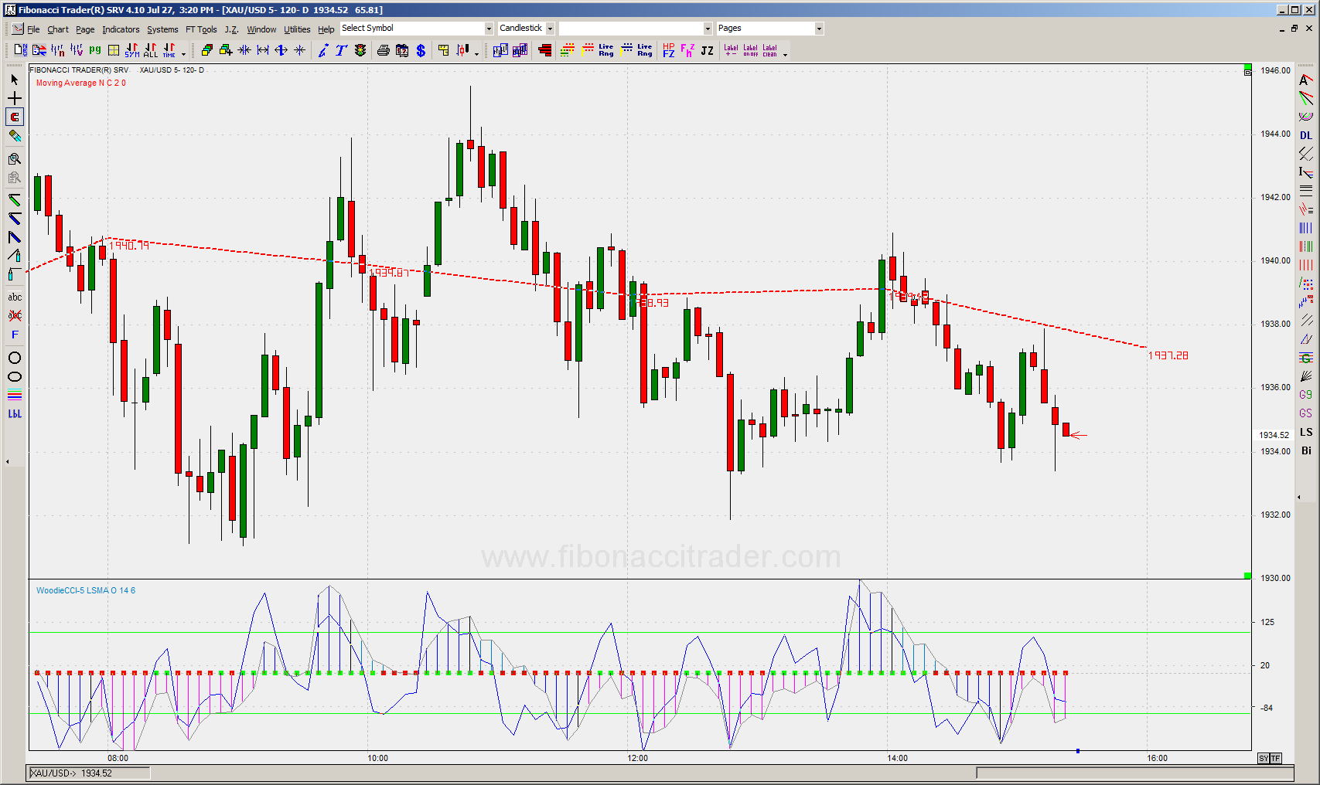The height and width of the screenshot is (785, 1320).
Task: Click the JZ toolbar icon
Action: click(x=707, y=50)
